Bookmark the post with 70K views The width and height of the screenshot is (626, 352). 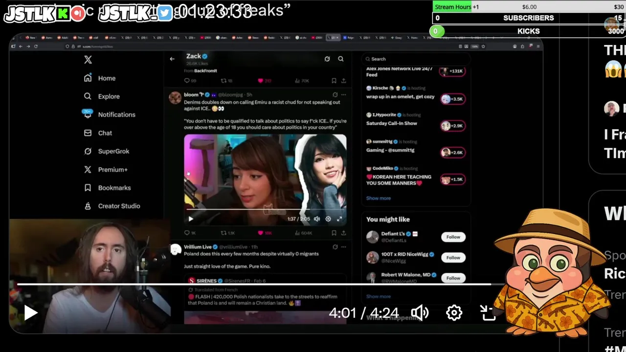pos(334,81)
